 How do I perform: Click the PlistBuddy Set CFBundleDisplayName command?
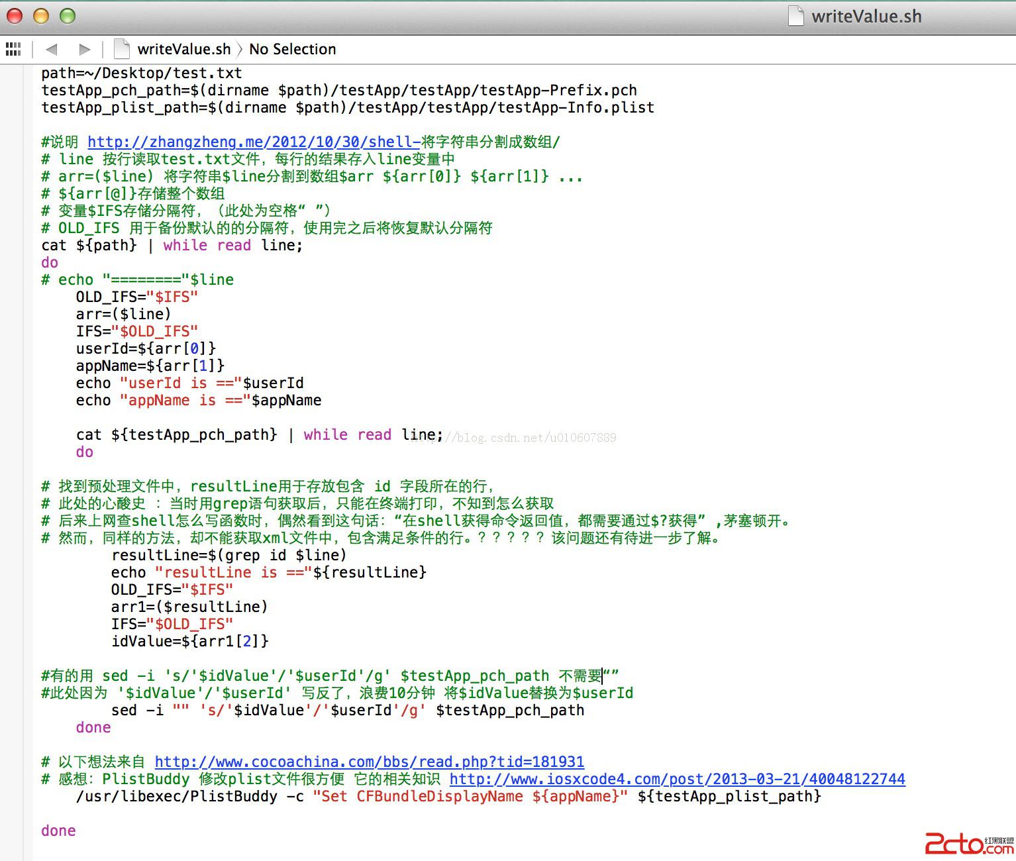coord(448,796)
